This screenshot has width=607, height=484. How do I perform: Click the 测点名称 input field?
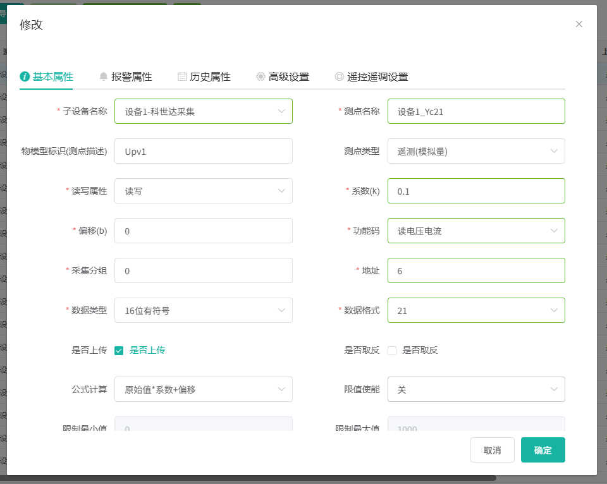tap(475, 111)
